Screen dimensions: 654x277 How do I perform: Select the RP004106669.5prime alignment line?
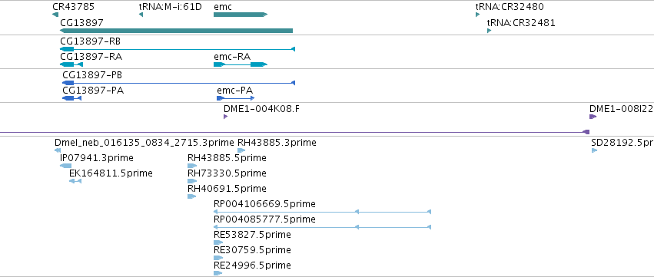pos(322,212)
